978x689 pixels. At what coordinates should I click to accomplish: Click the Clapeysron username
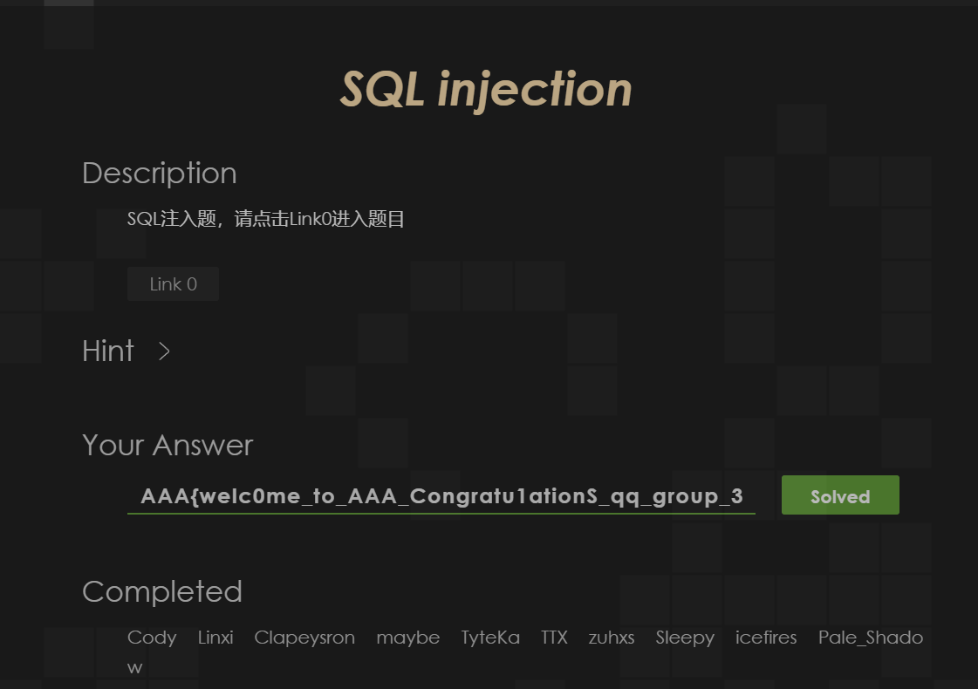[x=304, y=638]
